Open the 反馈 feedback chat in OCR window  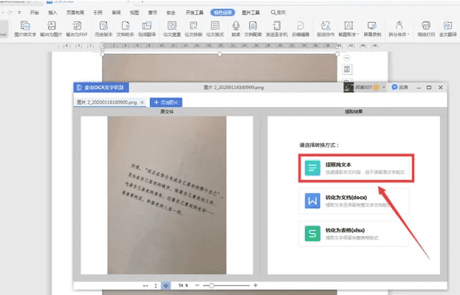click(400, 87)
